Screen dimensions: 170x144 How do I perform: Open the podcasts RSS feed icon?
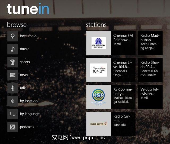pyautogui.click(x=13, y=127)
